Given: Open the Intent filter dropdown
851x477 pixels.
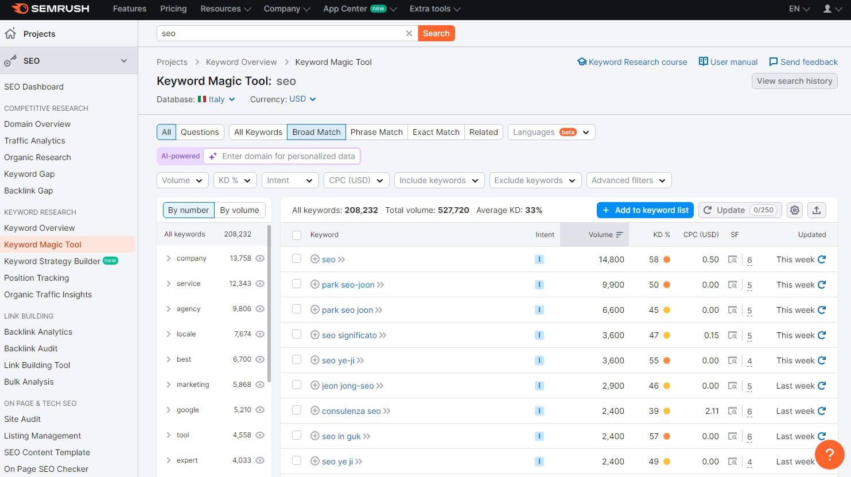Looking at the screenshot, I should pyautogui.click(x=290, y=180).
